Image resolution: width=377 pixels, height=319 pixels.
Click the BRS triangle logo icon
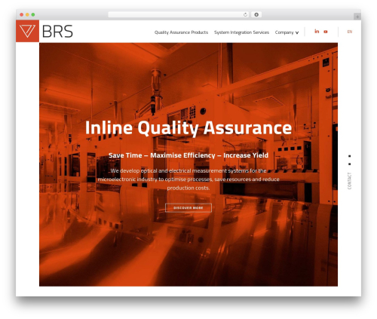[27, 31]
